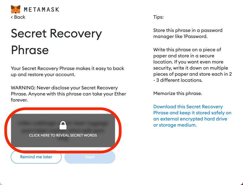Viewport: 243px width, 185px height.
Task: Click the back chevron arrow
Action: 11,17
